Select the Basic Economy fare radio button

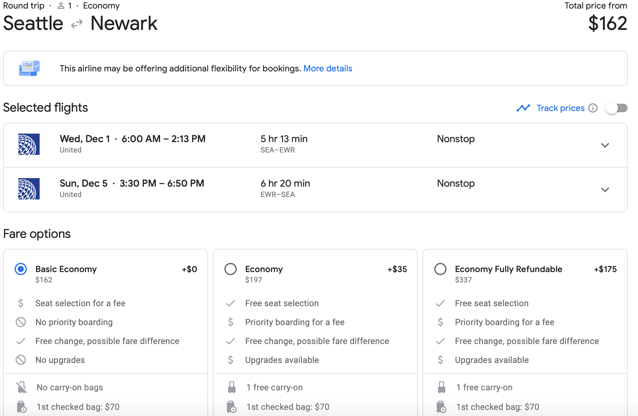(x=21, y=269)
